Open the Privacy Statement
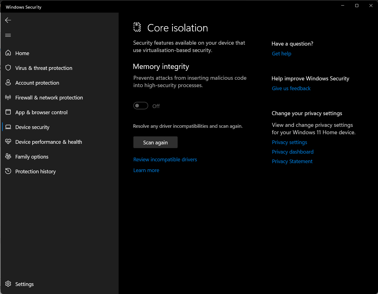Image resolution: width=378 pixels, height=294 pixels. click(292, 161)
